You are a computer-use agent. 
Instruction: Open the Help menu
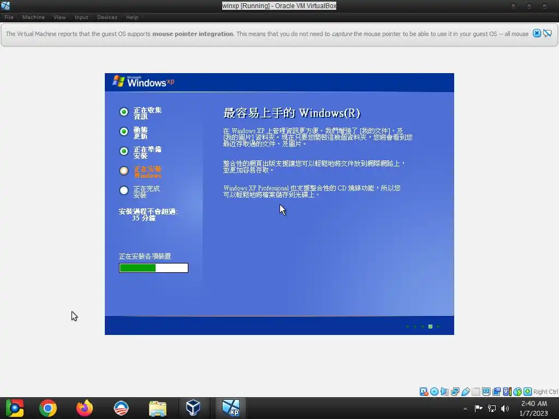tap(132, 17)
